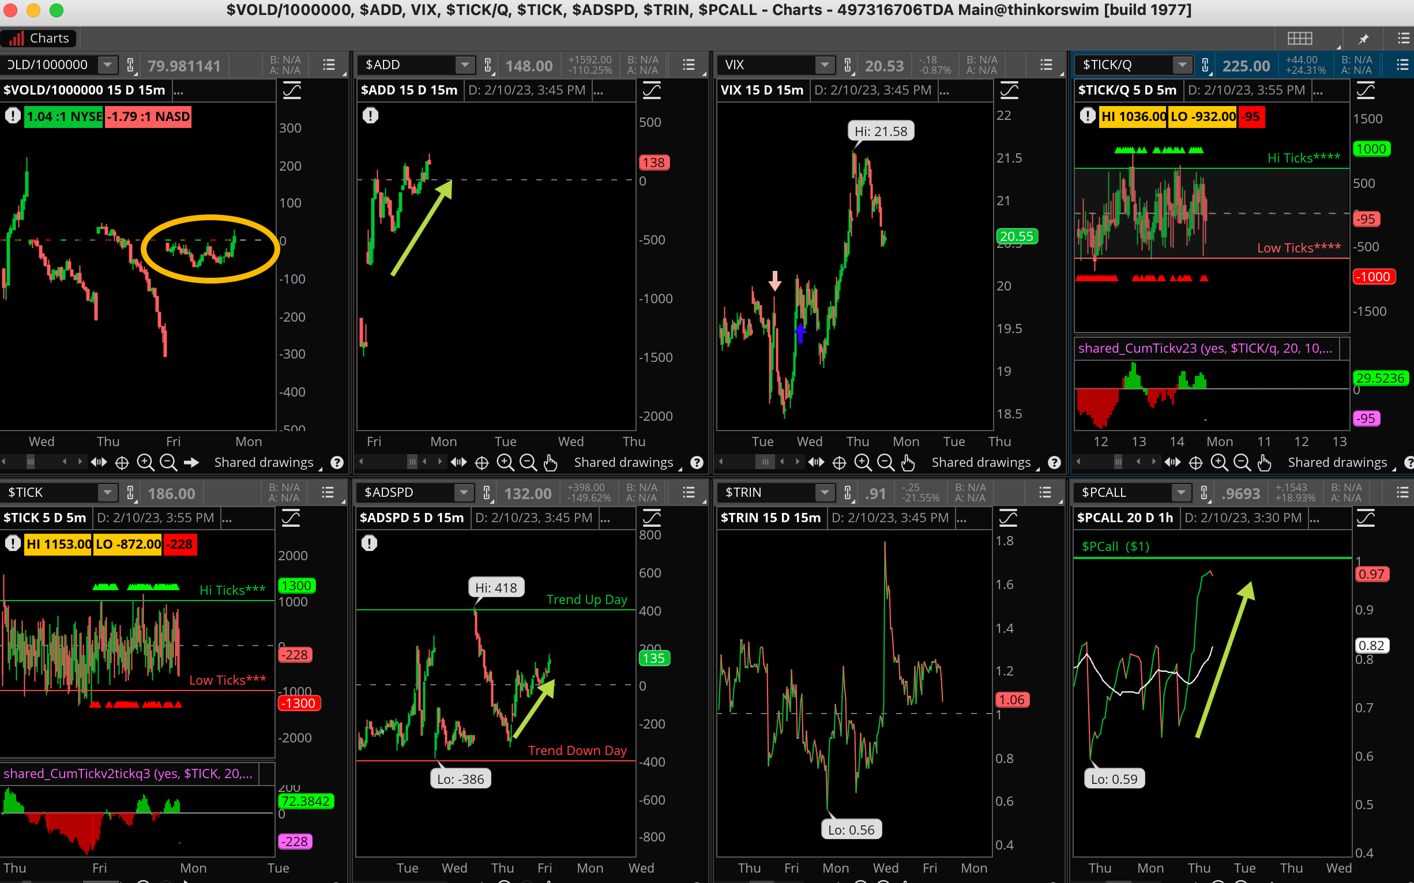The height and width of the screenshot is (883, 1414).
Task: Toggle expand-collapse arrows on $ADD time axis
Action: pos(458,462)
